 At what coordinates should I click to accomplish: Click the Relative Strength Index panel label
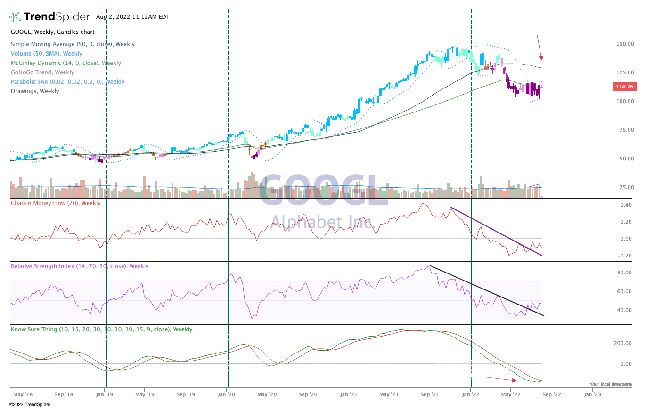(x=80, y=266)
